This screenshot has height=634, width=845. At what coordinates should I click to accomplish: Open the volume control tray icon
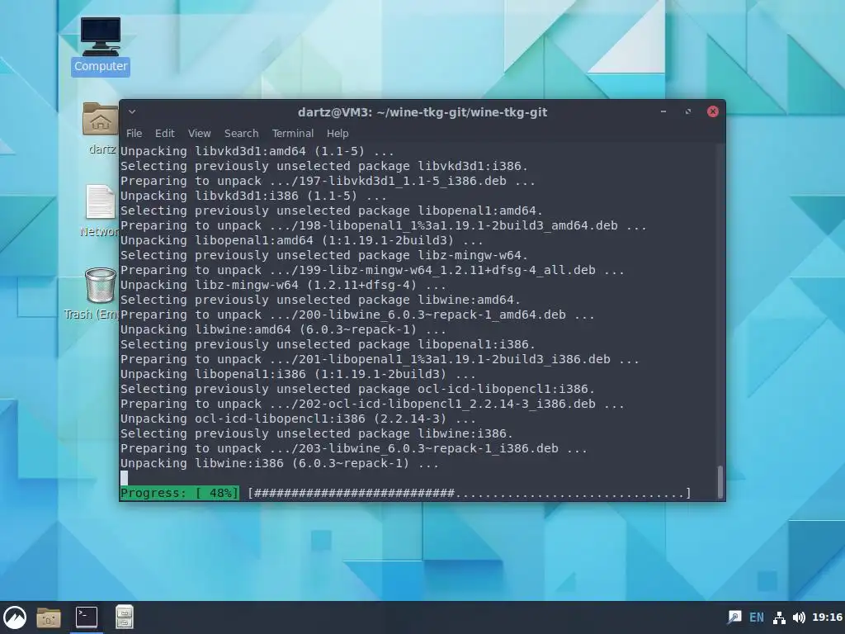pos(799,617)
